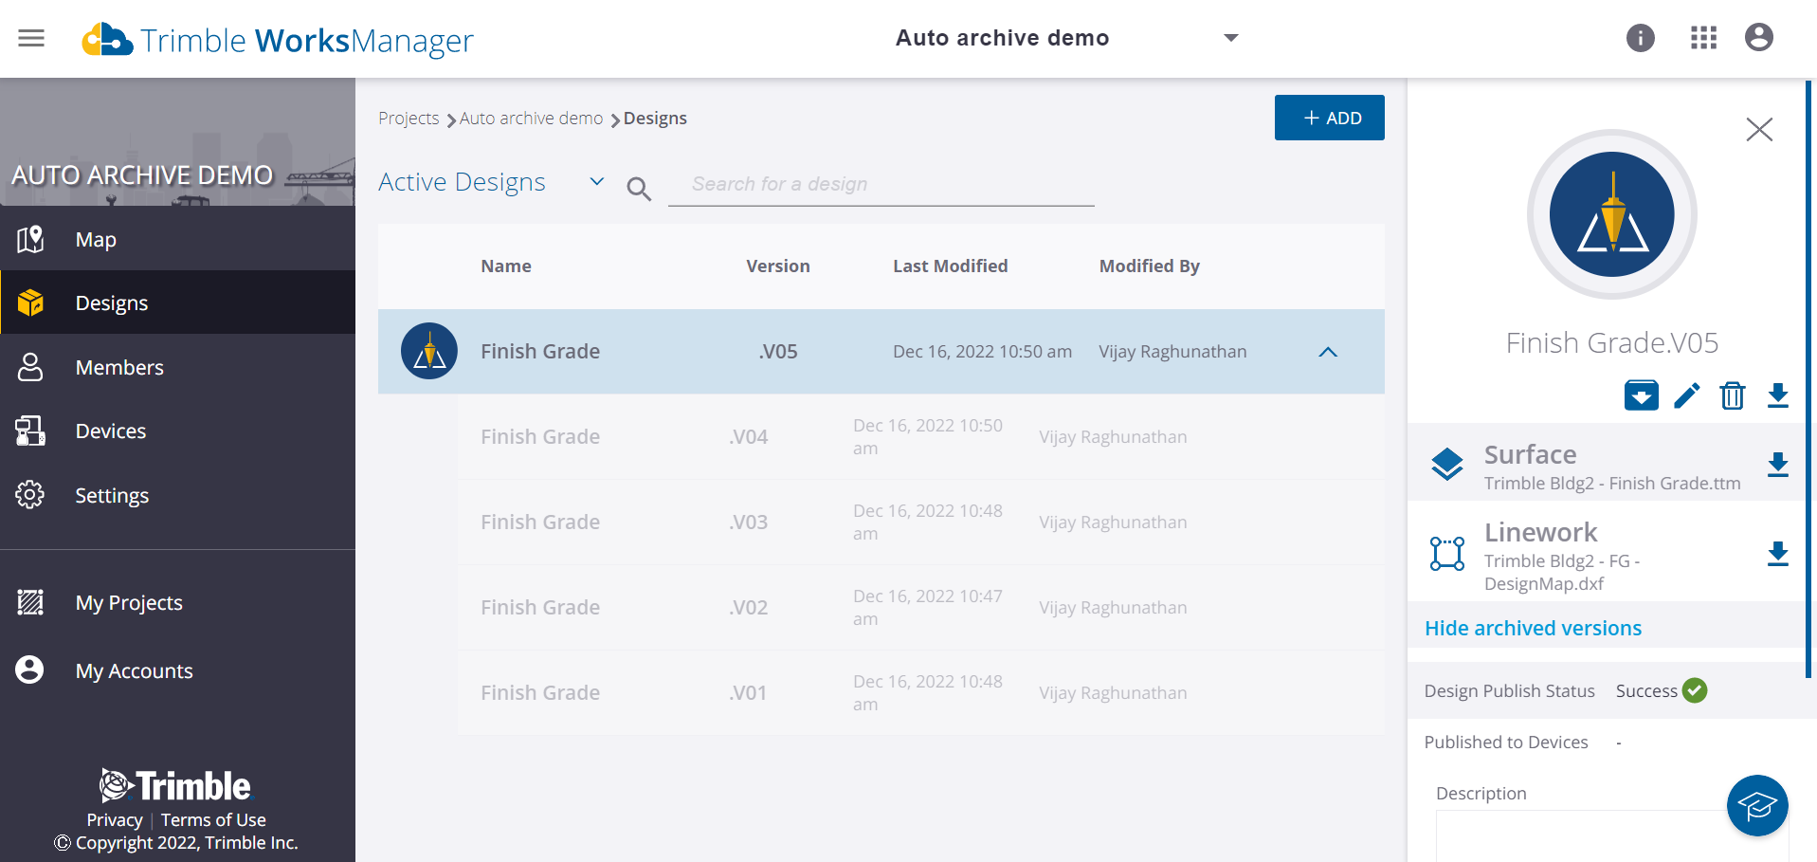The image size is (1817, 862).
Task: Click the user profile avatar icon
Action: tap(1758, 38)
